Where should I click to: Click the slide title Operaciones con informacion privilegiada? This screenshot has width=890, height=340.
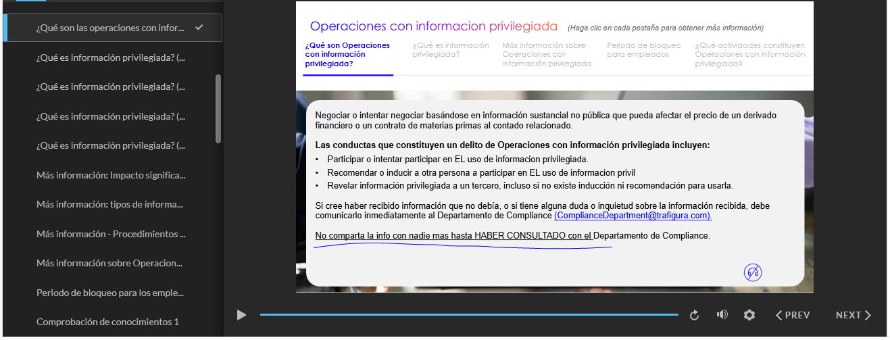(x=434, y=26)
